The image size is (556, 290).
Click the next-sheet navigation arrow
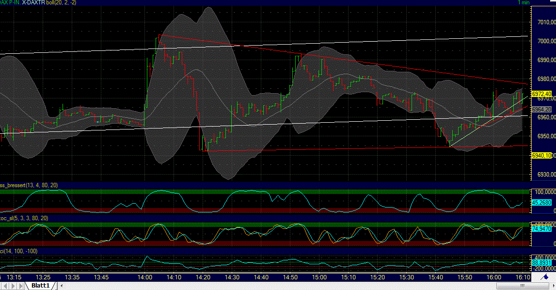pos(13,286)
